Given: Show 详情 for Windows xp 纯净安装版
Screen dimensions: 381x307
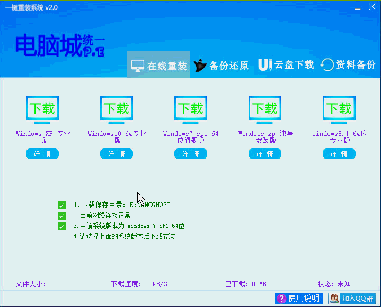Looking at the screenshot, I should click(265, 154).
